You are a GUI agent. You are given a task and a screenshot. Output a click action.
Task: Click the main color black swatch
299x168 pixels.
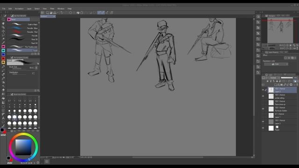[2, 130]
